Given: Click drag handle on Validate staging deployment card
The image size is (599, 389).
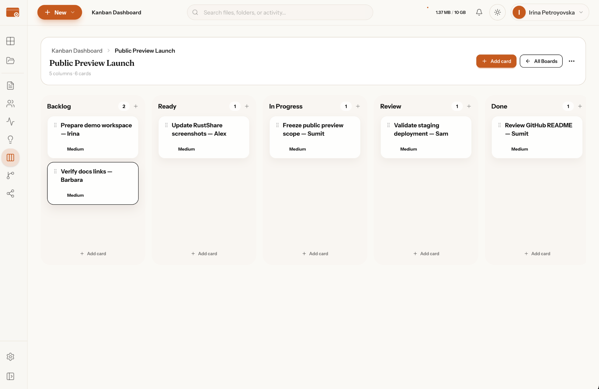Looking at the screenshot, I should click(x=388, y=125).
